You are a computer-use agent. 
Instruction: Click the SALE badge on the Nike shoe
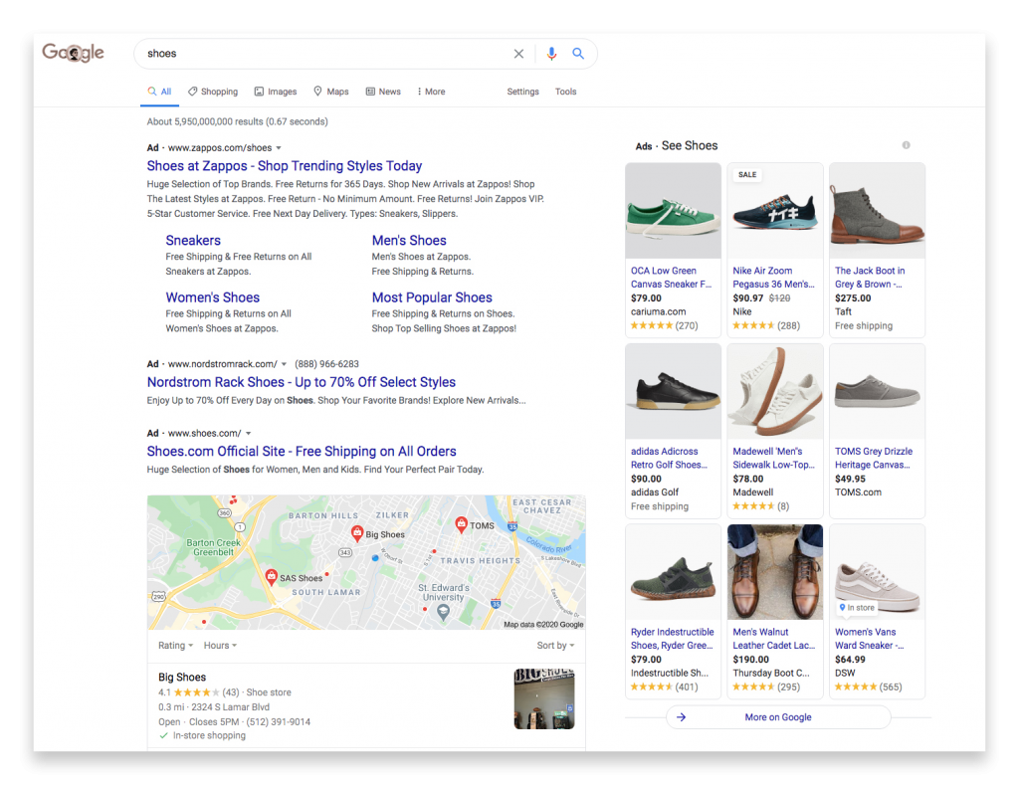(747, 175)
